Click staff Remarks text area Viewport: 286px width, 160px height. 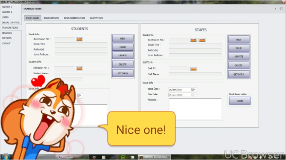coord(195,109)
